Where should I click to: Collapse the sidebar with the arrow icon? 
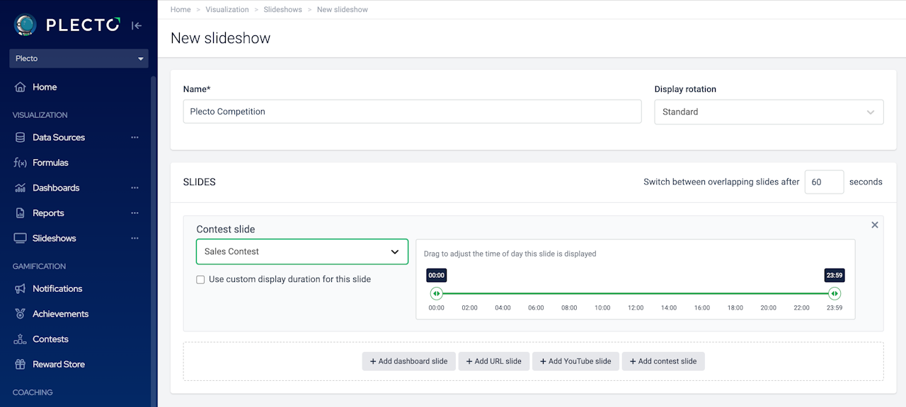(x=137, y=25)
